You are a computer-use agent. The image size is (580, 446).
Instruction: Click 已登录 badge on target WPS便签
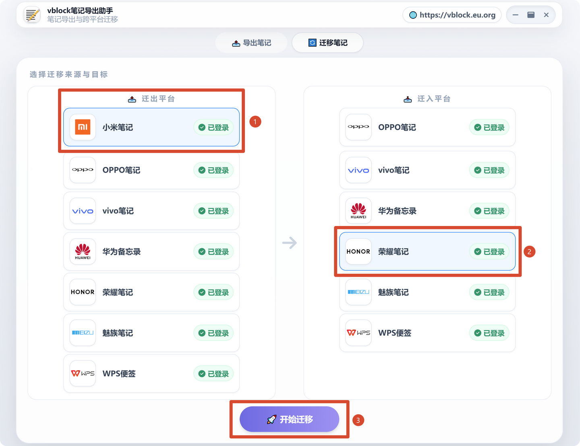coord(489,333)
